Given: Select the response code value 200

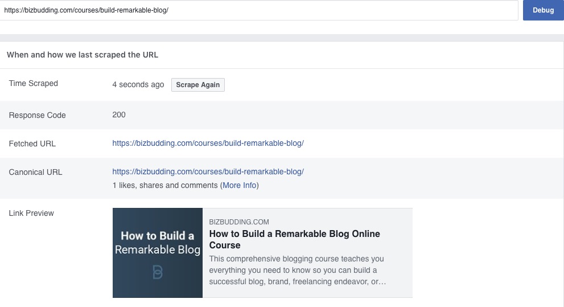Looking at the screenshot, I should click(x=119, y=115).
